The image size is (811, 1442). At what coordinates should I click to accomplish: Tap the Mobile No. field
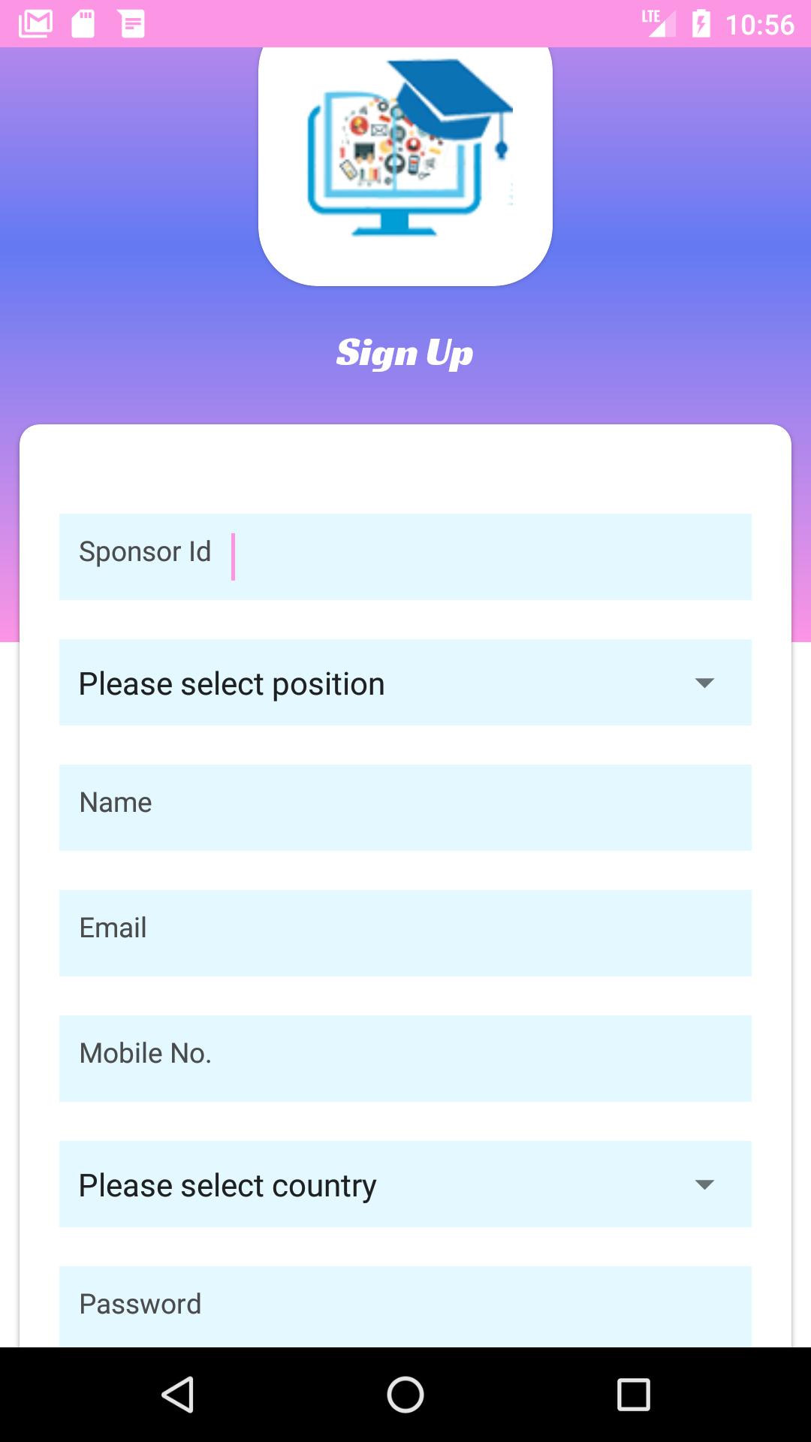click(405, 1058)
